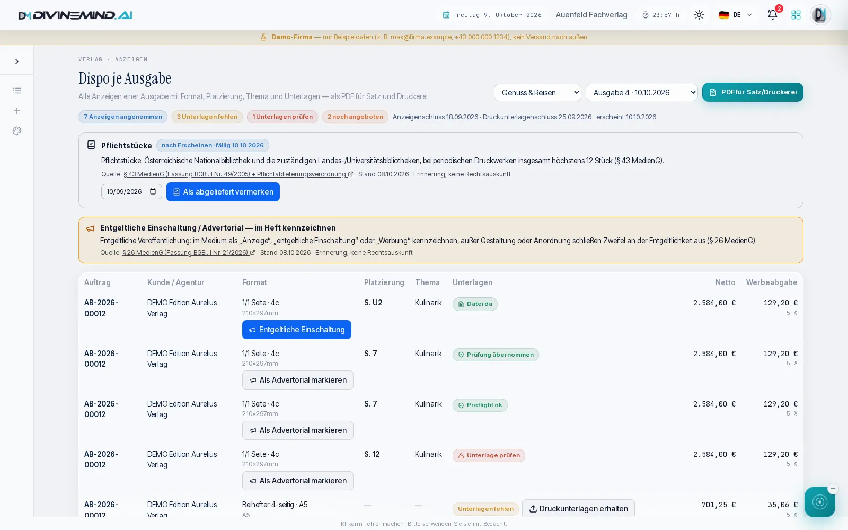Click the Werbeabgabe column header
The height and width of the screenshot is (530, 848).
[772, 282]
